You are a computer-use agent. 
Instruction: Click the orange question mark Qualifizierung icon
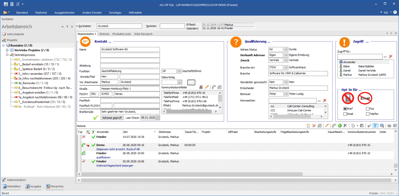tap(236, 42)
